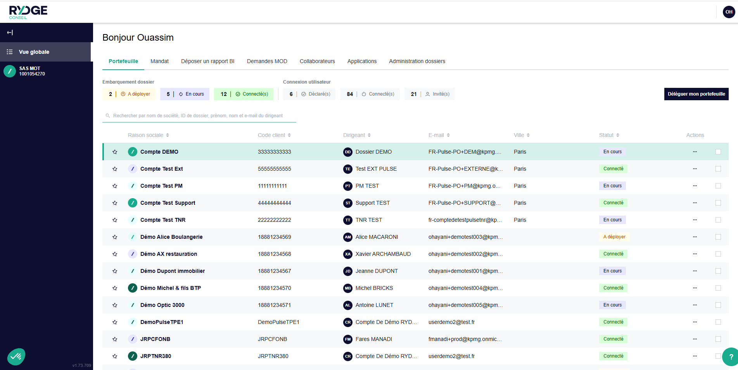The height and width of the screenshot is (370, 738).
Task: Switch to the Mandat tab
Action: tap(159, 61)
